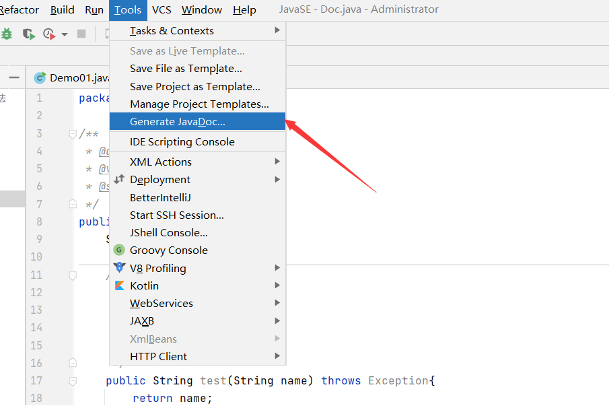
Task: Click the Deployment up-down arrows icon
Action: point(119,179)
